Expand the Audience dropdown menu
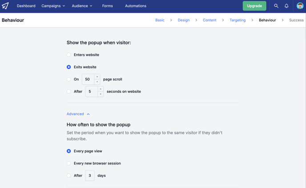The height and width of the screenshot is (188, 306). (x=82, y=6)
